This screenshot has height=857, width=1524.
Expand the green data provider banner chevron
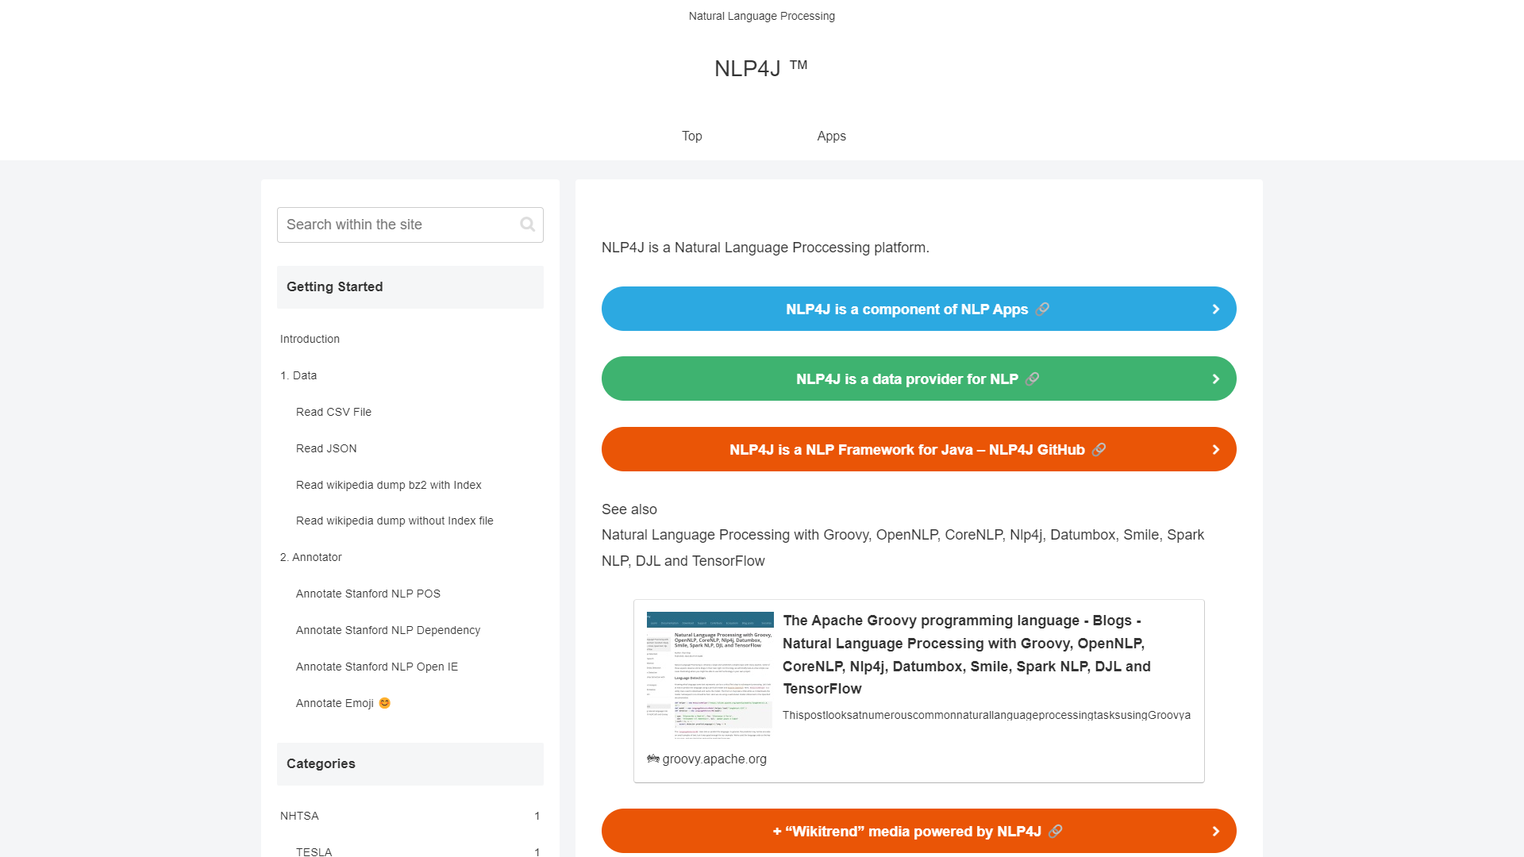(x=1216, y=379)
